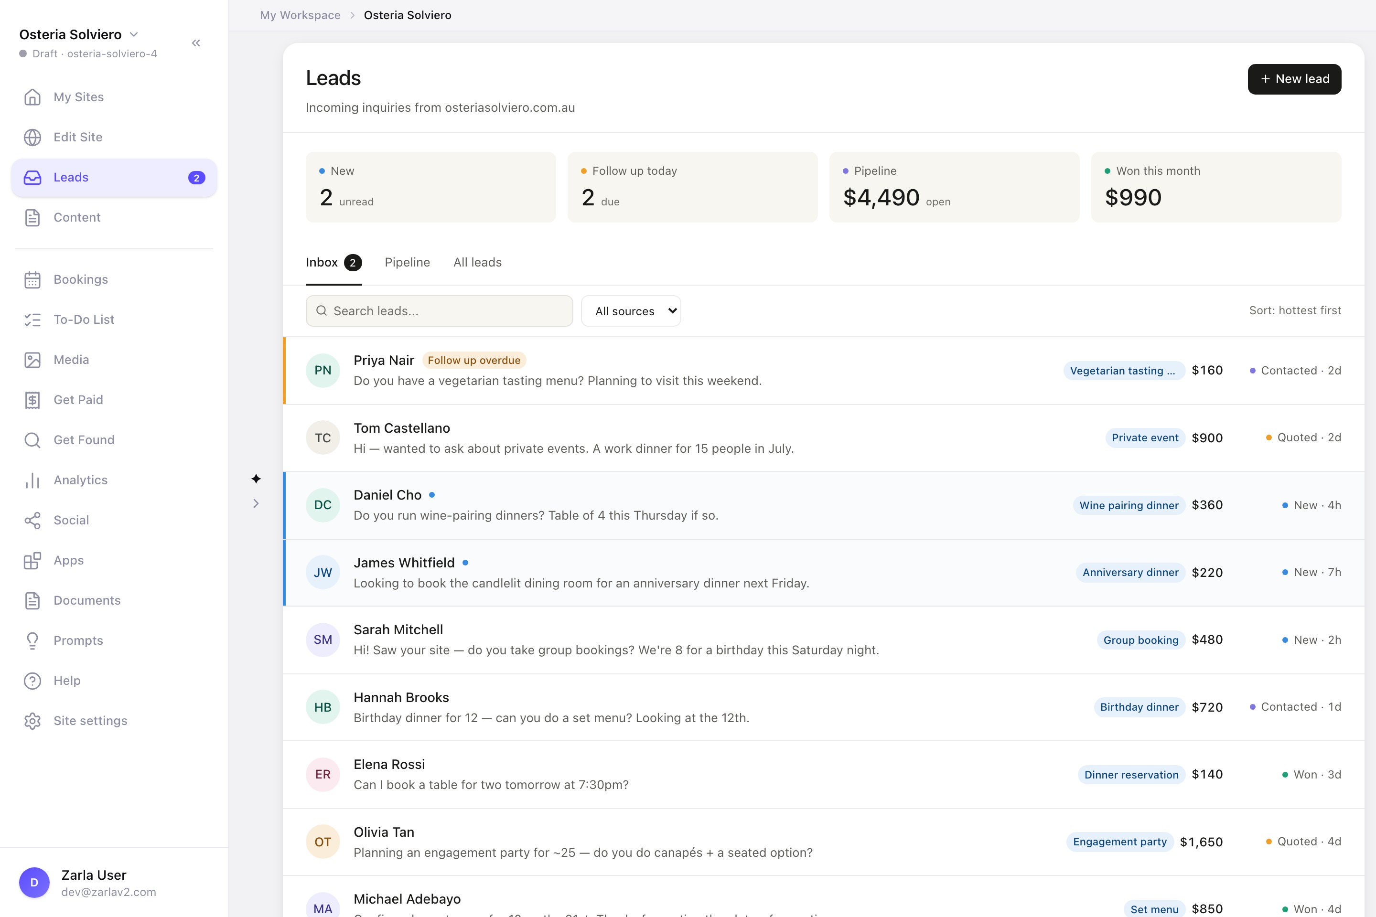Image resolution: width=1376 pixels, height=917 pixels.
Task: Click the Help question mark icon
Action: click(x=32, y=681)
